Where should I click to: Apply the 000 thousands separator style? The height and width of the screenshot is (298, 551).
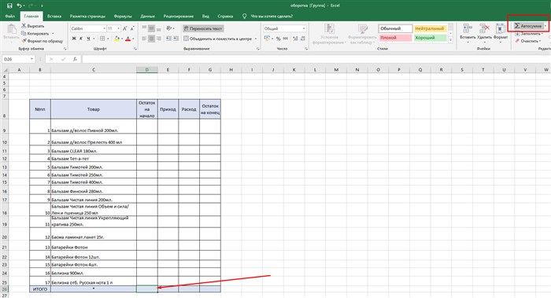[285, 39]
